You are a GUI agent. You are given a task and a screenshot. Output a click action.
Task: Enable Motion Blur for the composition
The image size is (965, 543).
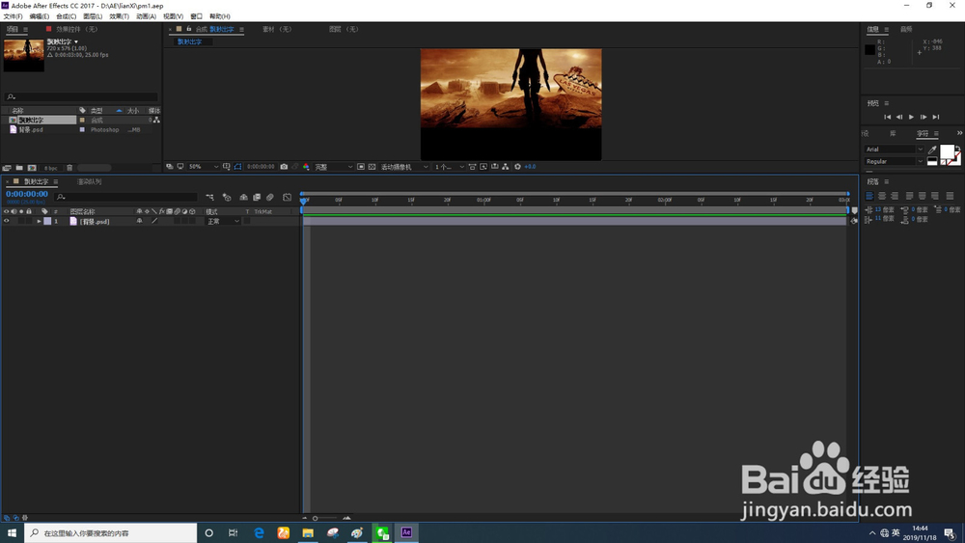point(269,198)
